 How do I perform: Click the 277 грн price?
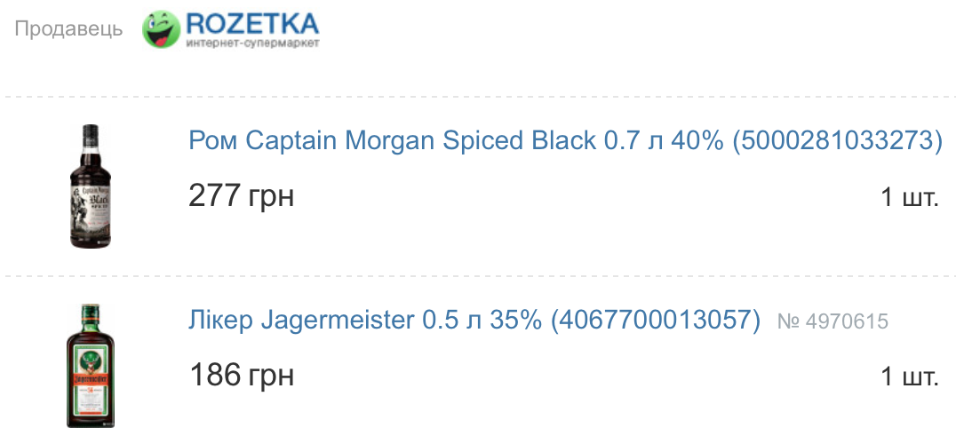pos(242,196)
